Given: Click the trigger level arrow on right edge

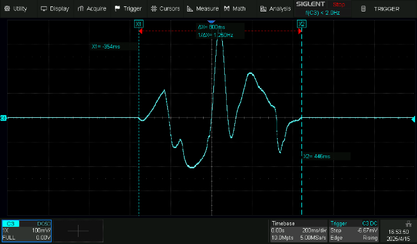Looking at the screenshot, I should click(413, 118).
